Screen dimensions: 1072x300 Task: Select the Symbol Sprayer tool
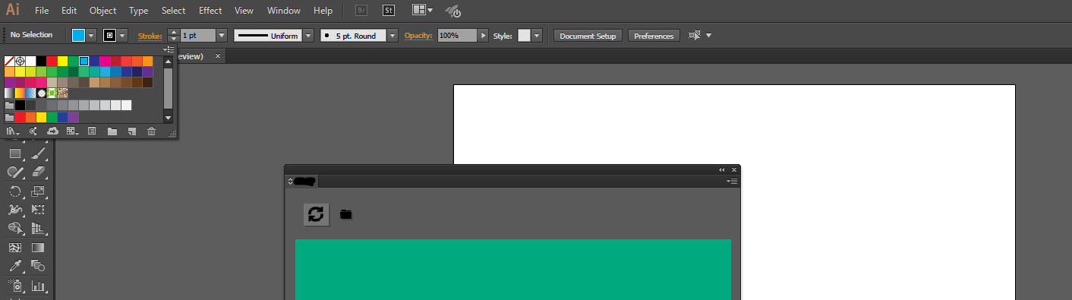(x=15, y=286)
